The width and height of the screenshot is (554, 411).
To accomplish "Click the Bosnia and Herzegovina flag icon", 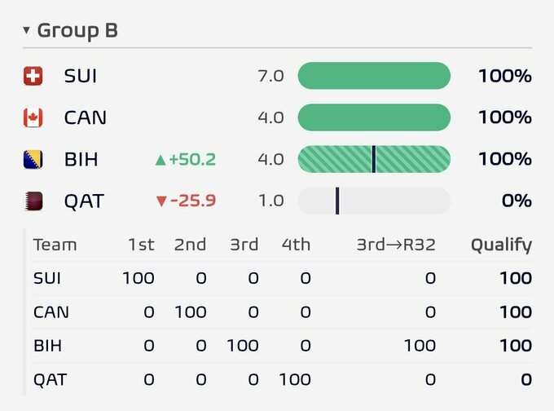I will (x=33, y=159).
